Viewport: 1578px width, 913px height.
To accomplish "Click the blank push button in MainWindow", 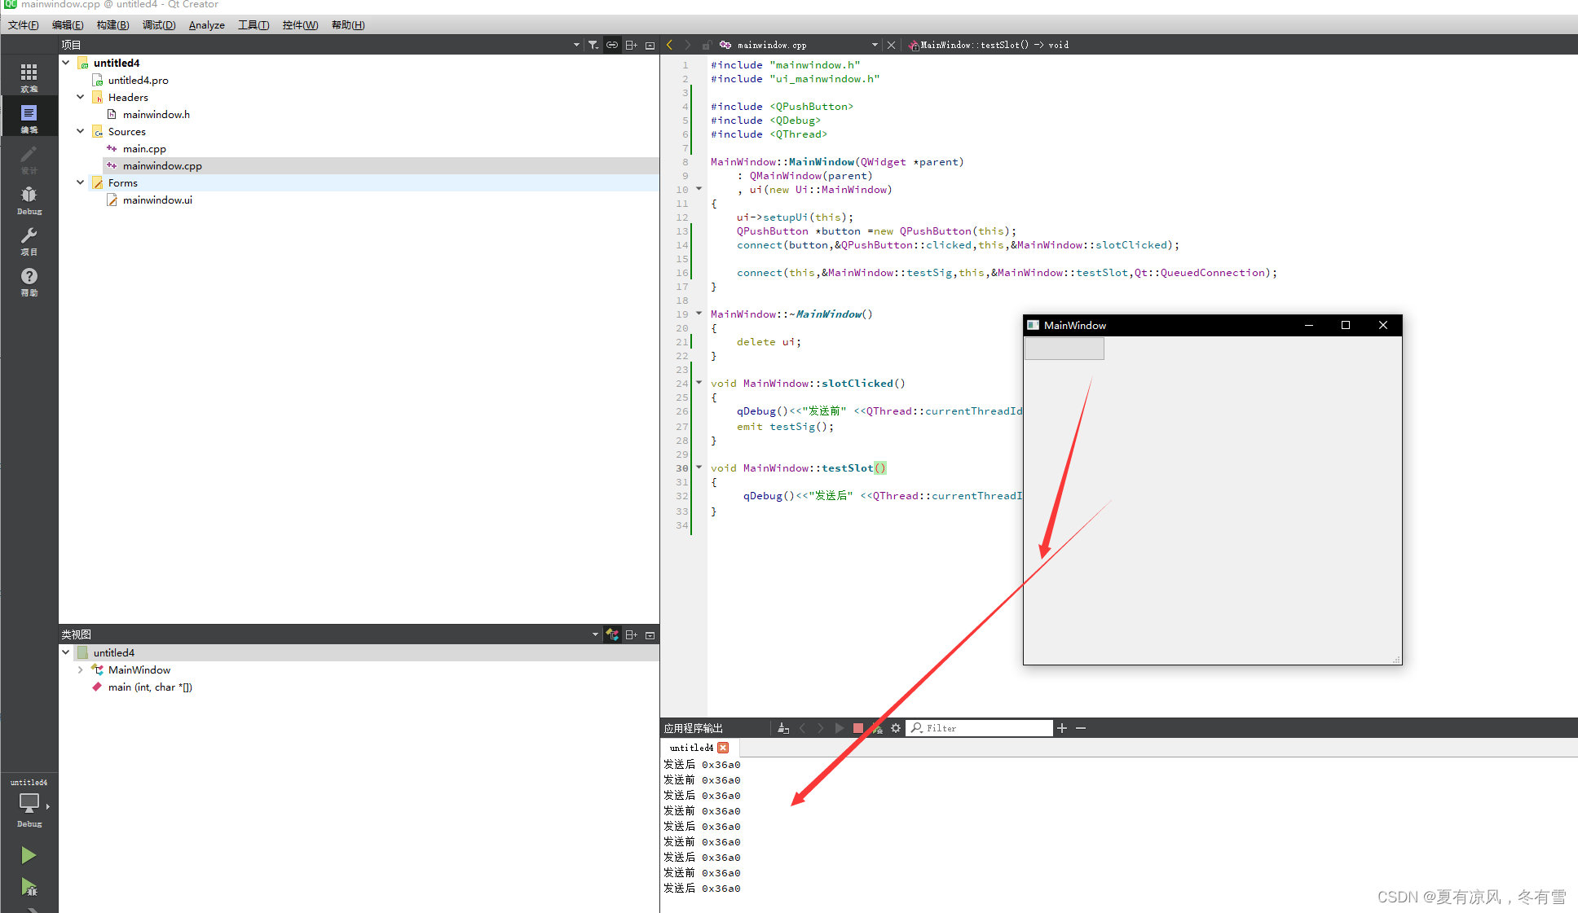I will pos(1064,349).
